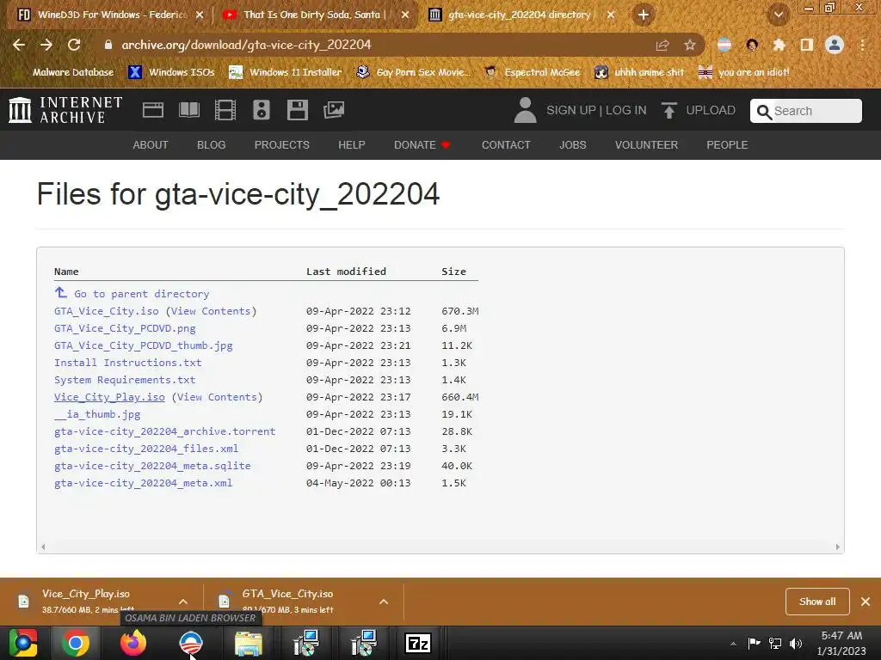Click the DONATE menu item

(422, 144)
